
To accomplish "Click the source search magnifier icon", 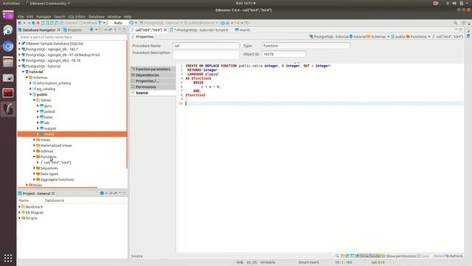I will coord(337,256).
